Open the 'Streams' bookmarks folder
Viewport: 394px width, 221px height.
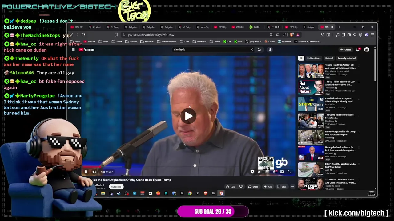[131, 41]
